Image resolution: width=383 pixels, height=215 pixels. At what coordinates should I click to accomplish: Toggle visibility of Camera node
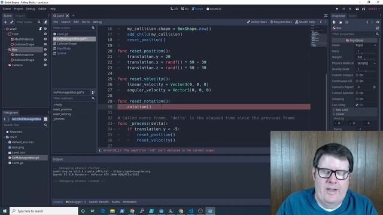(x=45, y=65)
